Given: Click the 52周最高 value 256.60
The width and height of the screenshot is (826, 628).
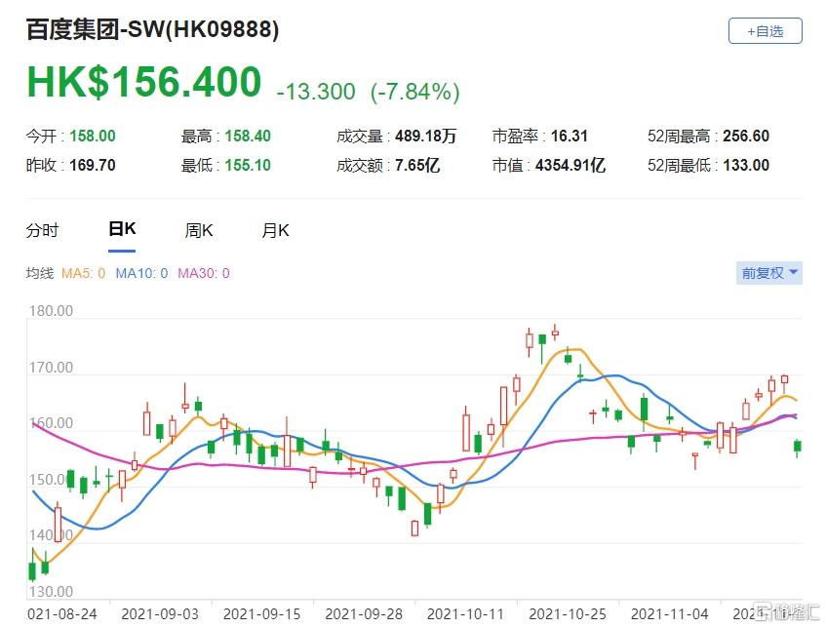Looking at the screenshot, I should click(743, 137).
